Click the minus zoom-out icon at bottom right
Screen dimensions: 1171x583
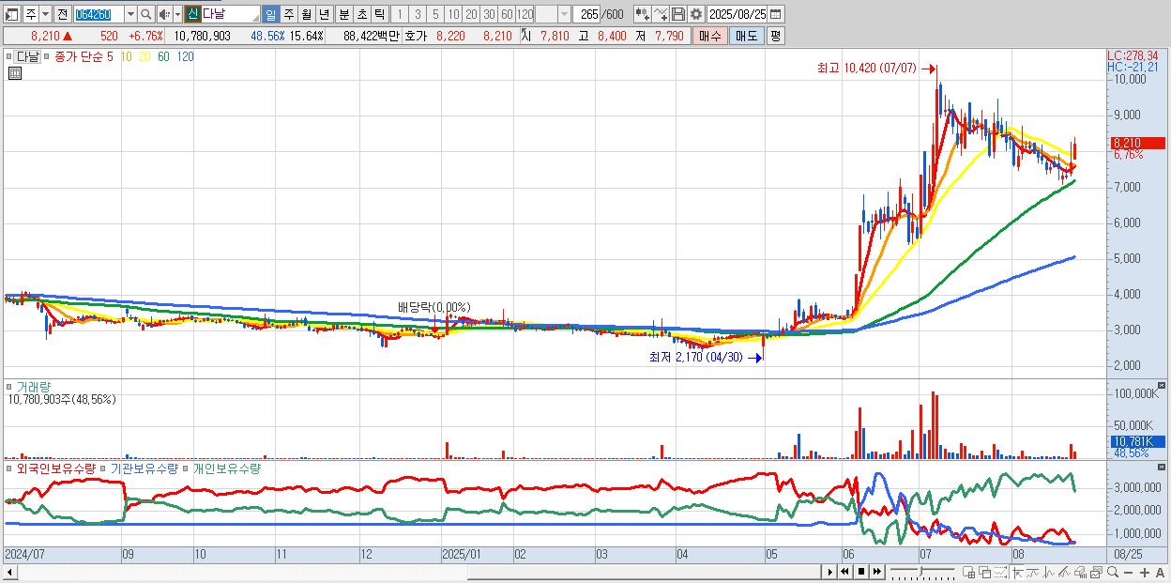click(x=1128, y=572)
